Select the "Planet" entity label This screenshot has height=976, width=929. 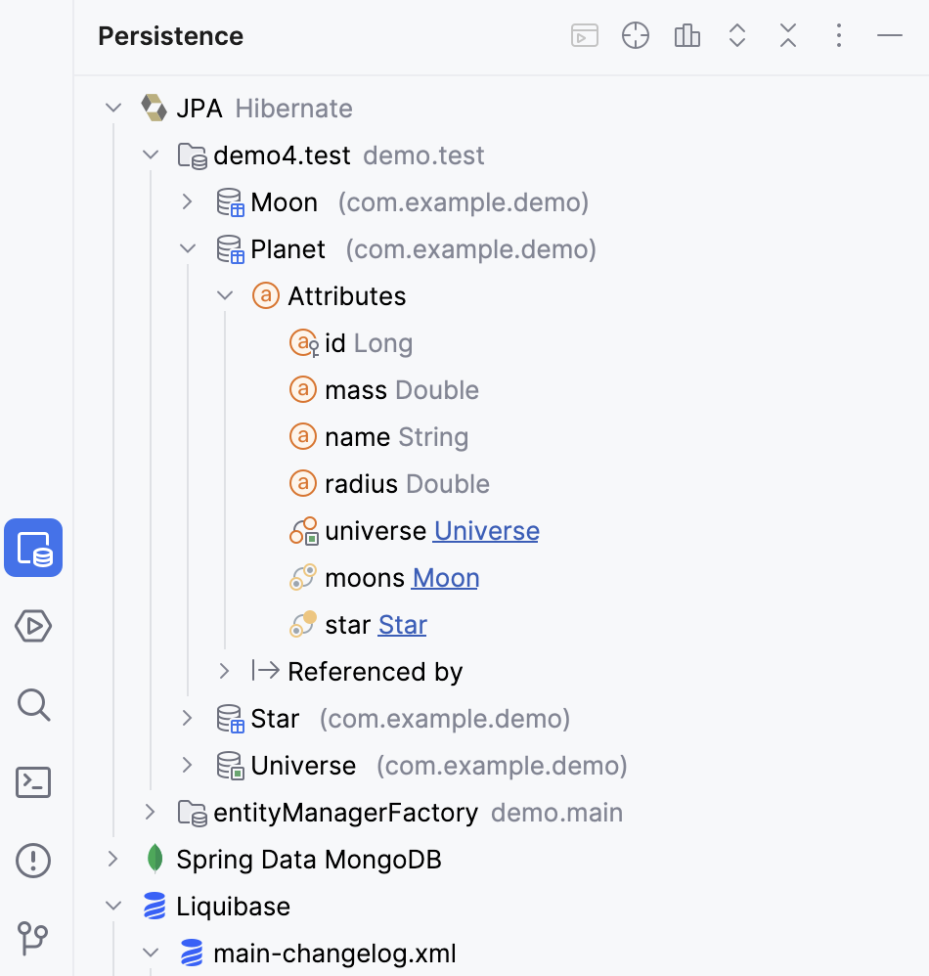288,249
